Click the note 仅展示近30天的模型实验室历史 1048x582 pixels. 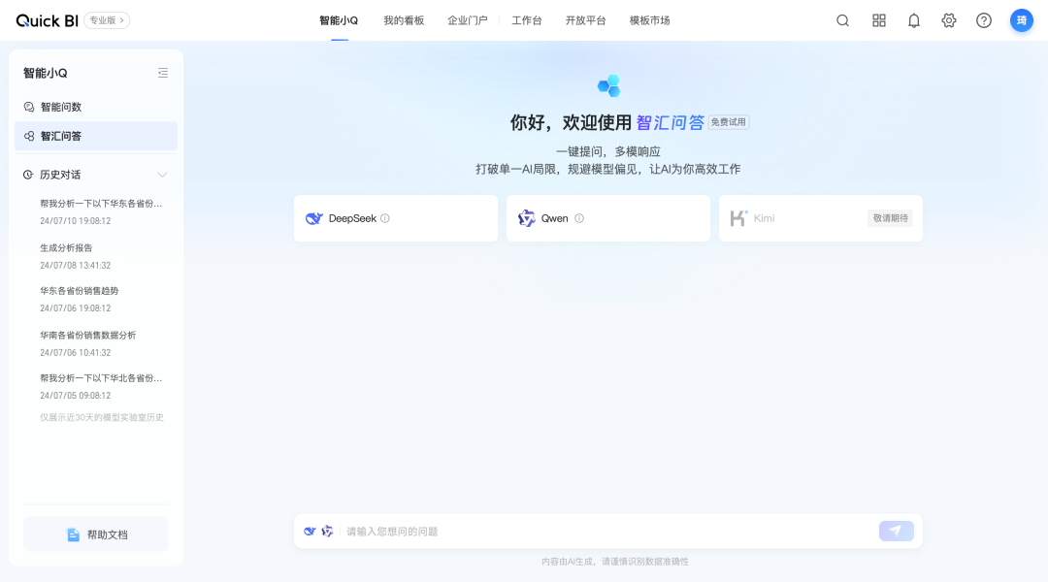[x=102, y=418]
